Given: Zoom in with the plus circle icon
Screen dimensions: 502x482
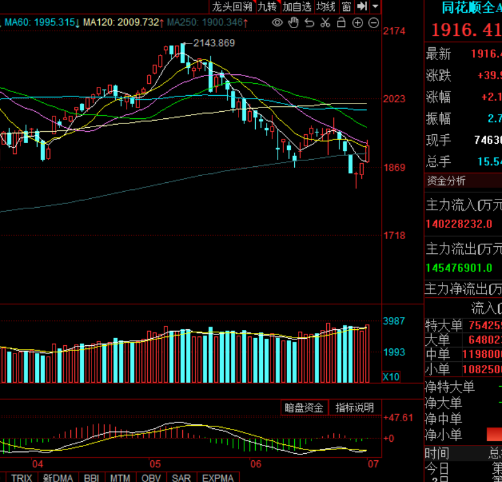Looking at the screenshot, I should click(x=357, y=23).
